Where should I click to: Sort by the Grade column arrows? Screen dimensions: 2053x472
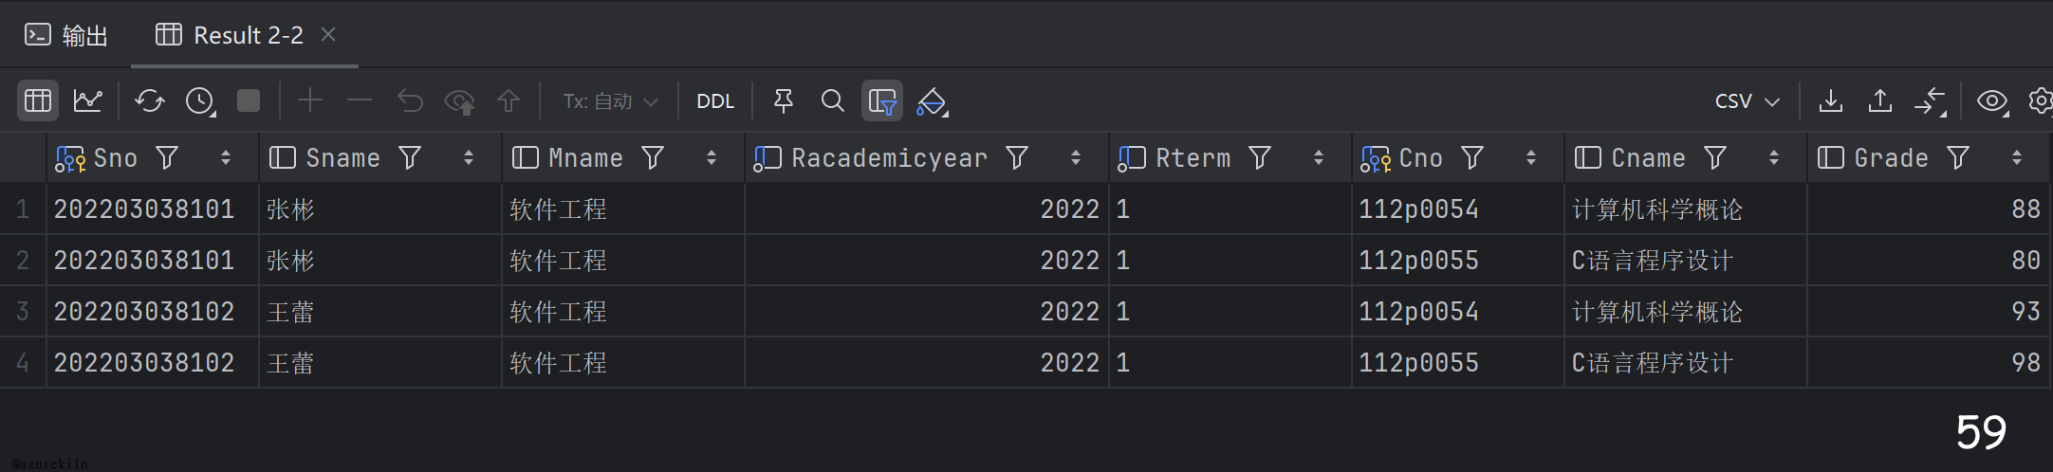click(2017, 157)
